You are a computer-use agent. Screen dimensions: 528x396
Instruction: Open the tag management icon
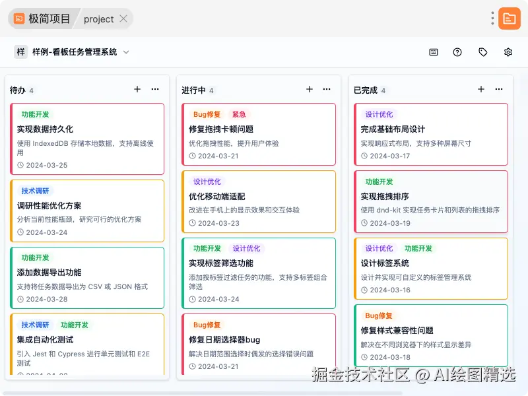click(x=483, y=51)
